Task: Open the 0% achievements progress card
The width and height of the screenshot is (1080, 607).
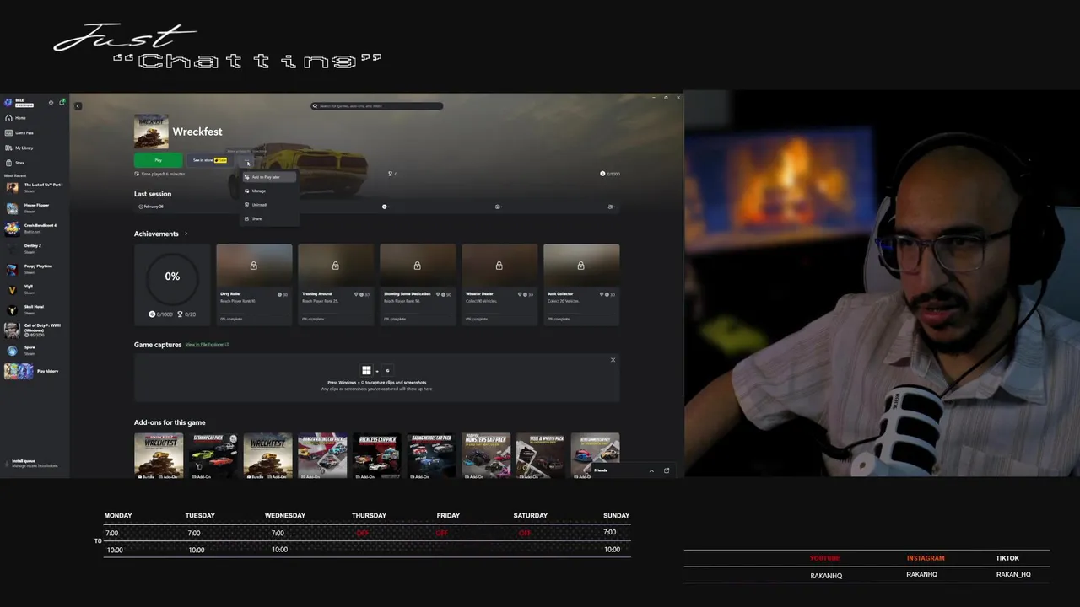Action: click(172, 285)
